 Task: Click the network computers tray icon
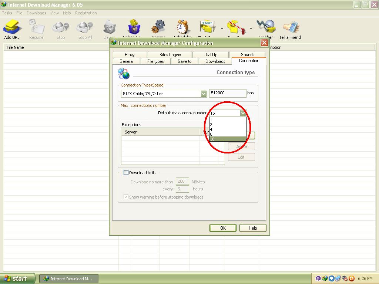(338, 278)
